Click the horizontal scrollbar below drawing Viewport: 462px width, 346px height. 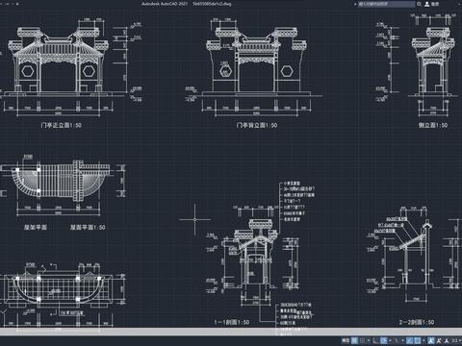click(x=231, y=332)
